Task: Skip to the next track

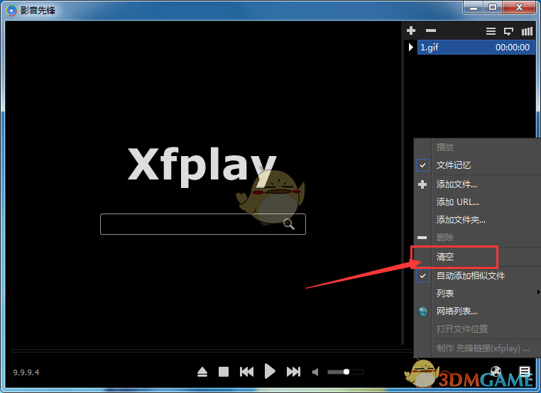Action: 293,372
